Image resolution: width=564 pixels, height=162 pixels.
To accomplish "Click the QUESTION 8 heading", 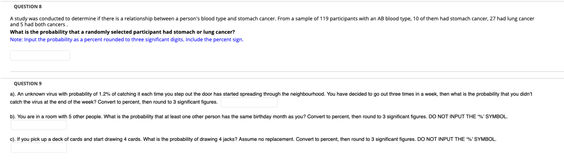I will (x=25, y=7).
